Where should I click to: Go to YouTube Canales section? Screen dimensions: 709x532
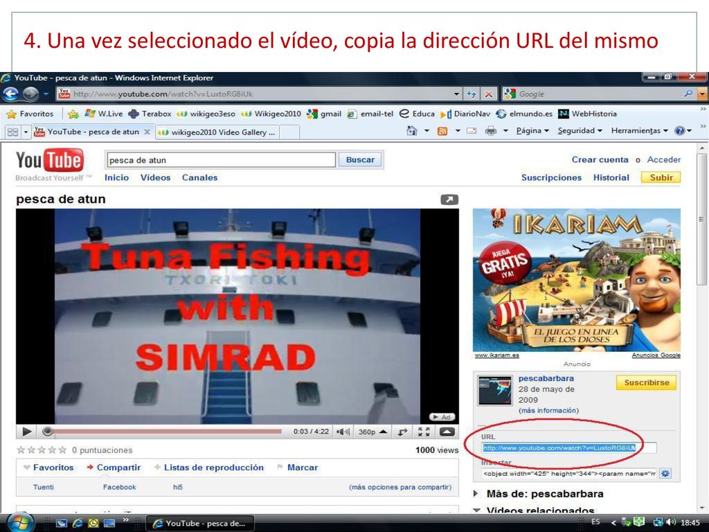tap(200, 178)
